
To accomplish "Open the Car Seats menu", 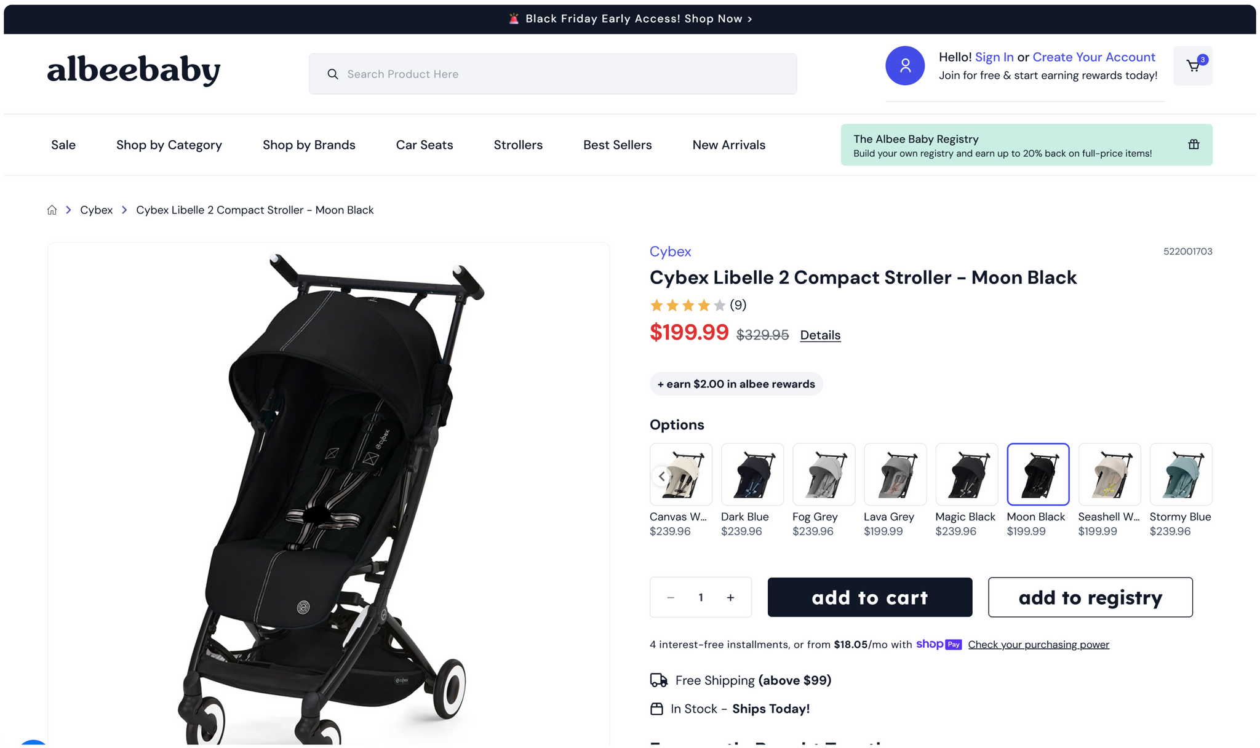I will [425, 145].
